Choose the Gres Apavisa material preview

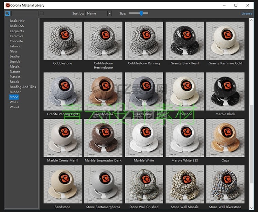point(103,91)
